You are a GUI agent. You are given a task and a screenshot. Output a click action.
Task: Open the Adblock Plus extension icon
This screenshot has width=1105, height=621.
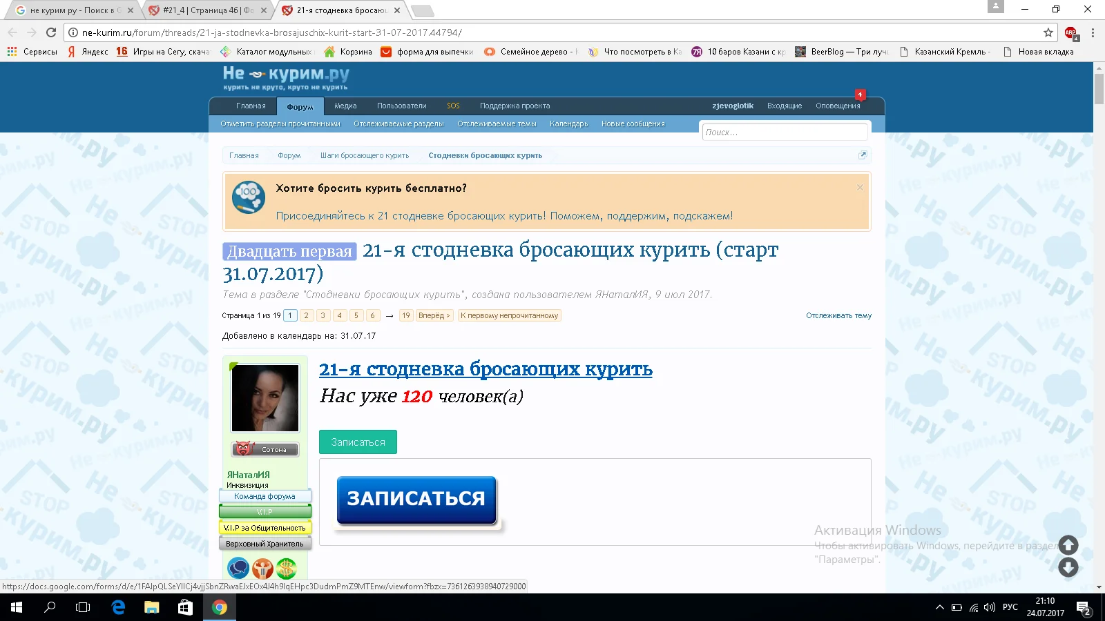tap(1071, 32)
